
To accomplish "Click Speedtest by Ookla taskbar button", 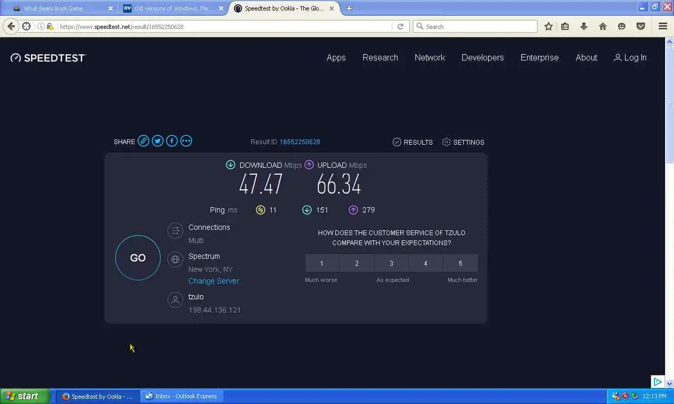I will [98, 396].
